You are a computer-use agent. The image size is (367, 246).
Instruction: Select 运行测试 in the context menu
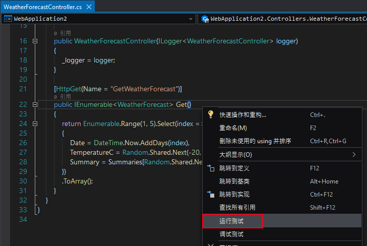pyautogui.click(x=282, y=221)
